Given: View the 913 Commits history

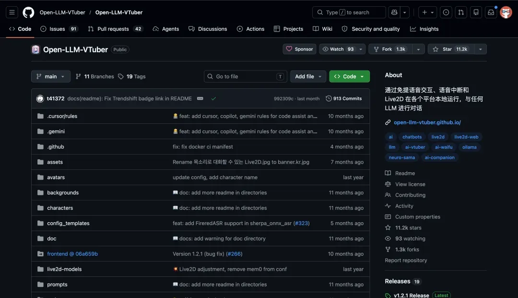Looking at the screenshot, I should pyautogui.click(x=344, y=98).
